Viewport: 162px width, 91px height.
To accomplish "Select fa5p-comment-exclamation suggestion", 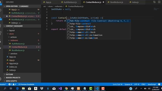I will 98,38.
